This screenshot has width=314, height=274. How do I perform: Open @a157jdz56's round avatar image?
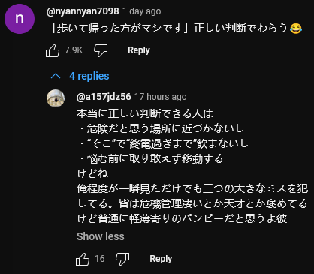click(x=56, y=98)
